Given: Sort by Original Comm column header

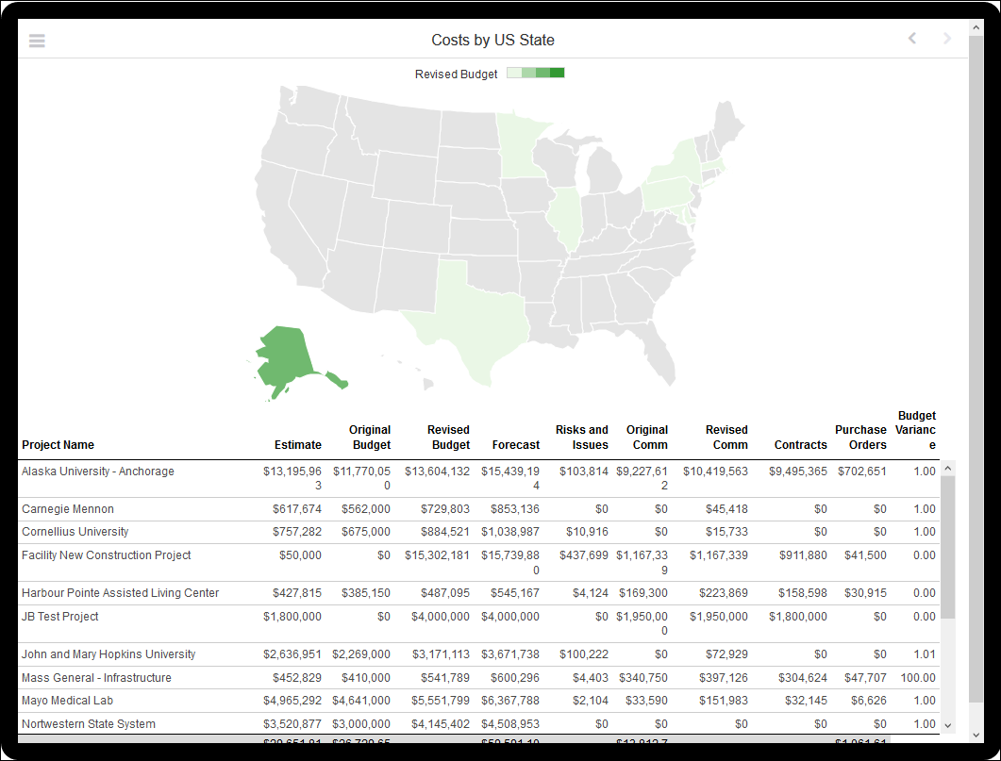Looking at the screenshot, I should pos(647,437).
